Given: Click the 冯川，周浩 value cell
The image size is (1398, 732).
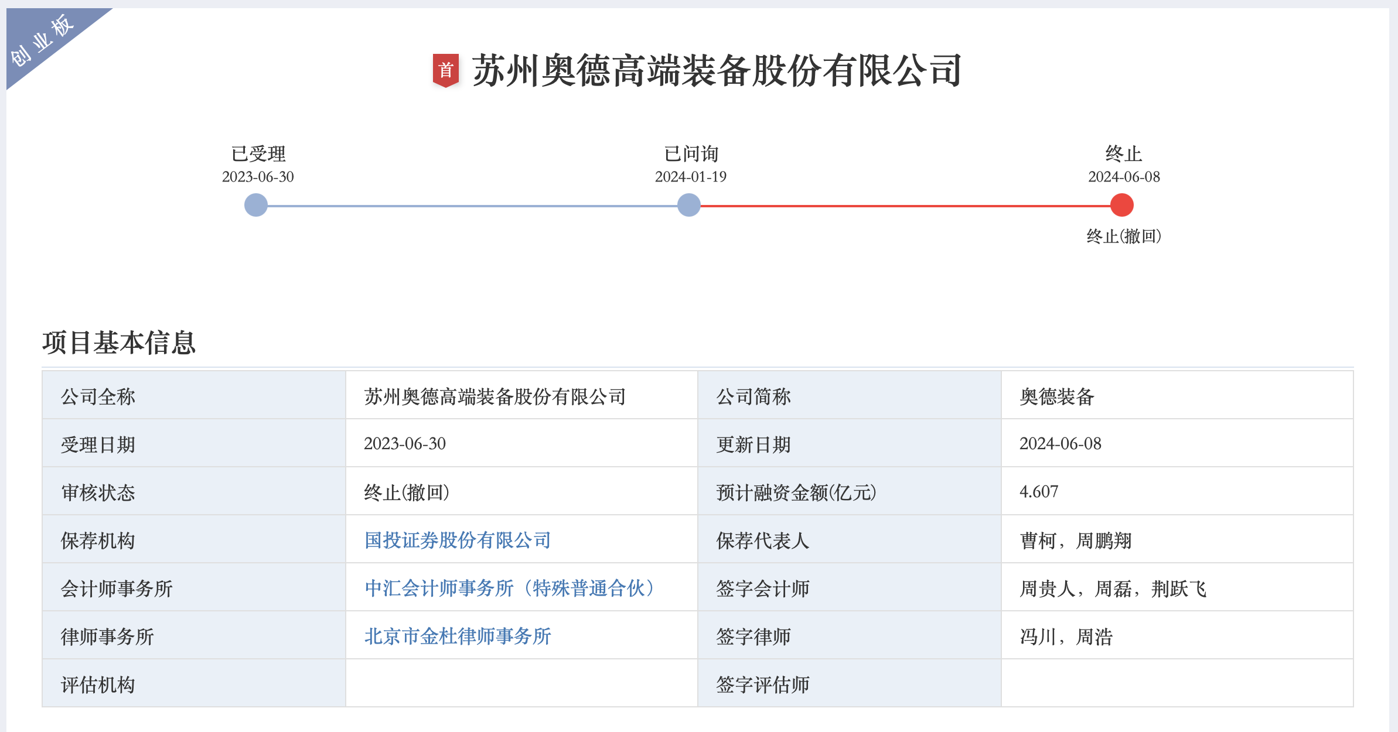Looking at the screenshot, I should point(1177,635).
